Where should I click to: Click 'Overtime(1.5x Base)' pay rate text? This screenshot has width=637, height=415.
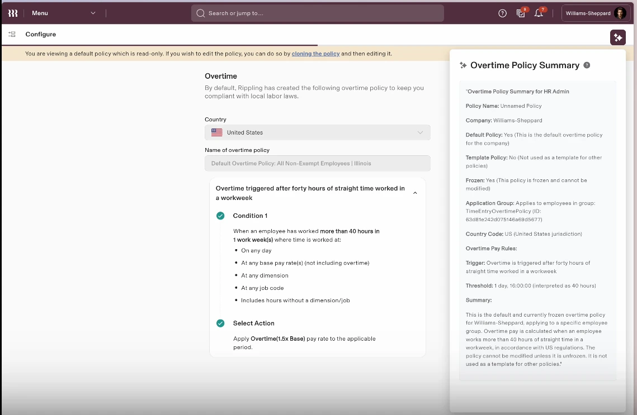click(x=278, y=338)
